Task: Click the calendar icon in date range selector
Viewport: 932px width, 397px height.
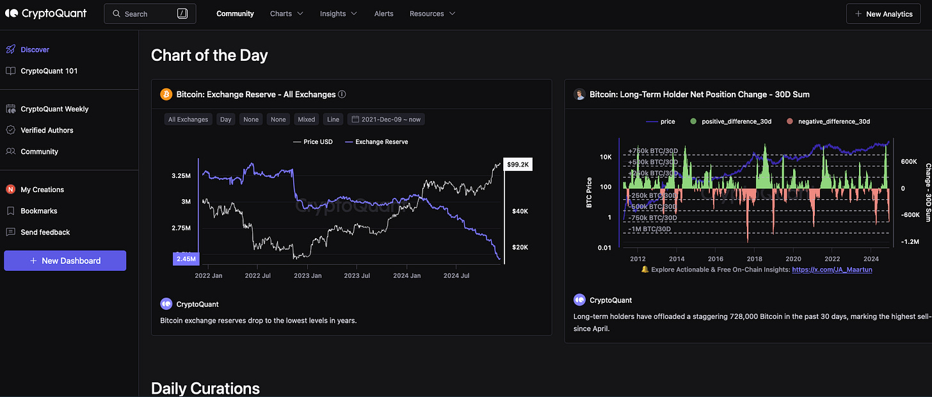Action: coord(355,119)
